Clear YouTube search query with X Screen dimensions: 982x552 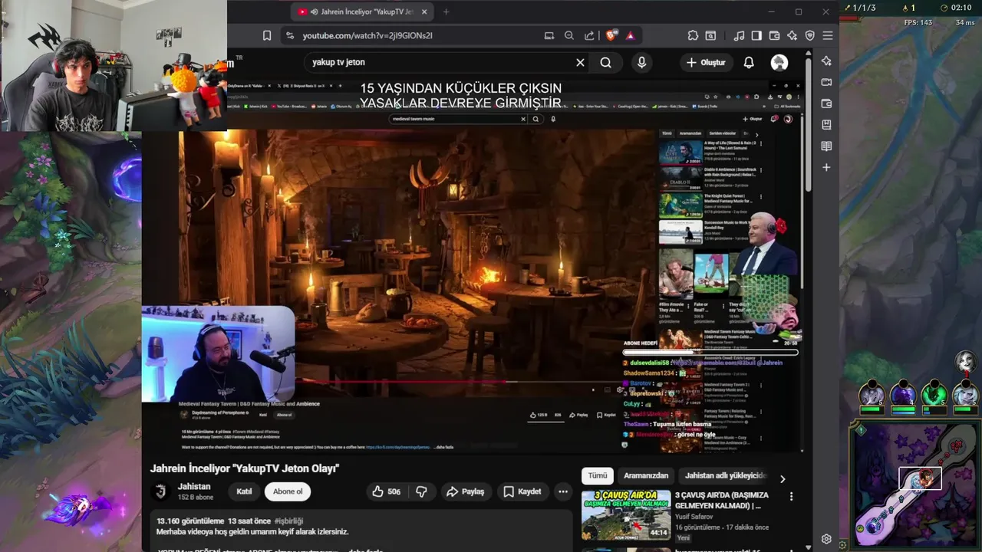pyautogui.click(x=580, y=62)
